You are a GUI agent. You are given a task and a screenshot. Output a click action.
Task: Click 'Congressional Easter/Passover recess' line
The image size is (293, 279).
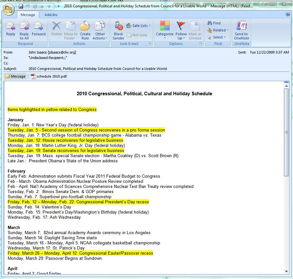(x=80, y=253)
